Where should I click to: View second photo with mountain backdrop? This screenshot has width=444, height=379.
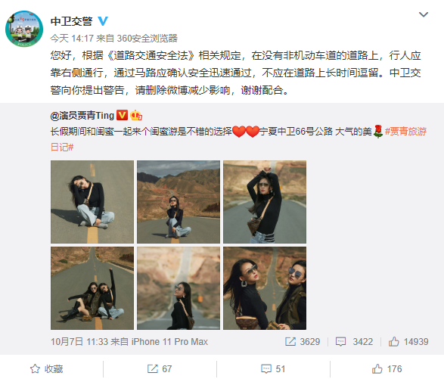point(179,202)
